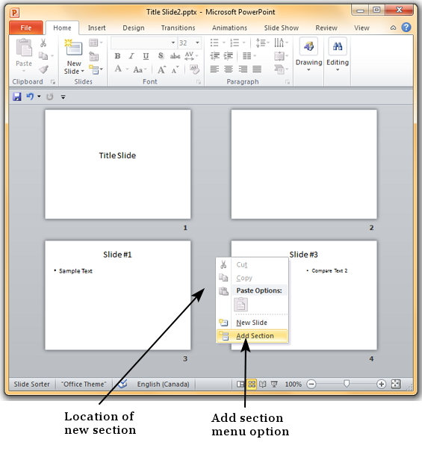The image size is (422, 454).
Task: Select the Format Painter brush
Action: tap(43, 69)
